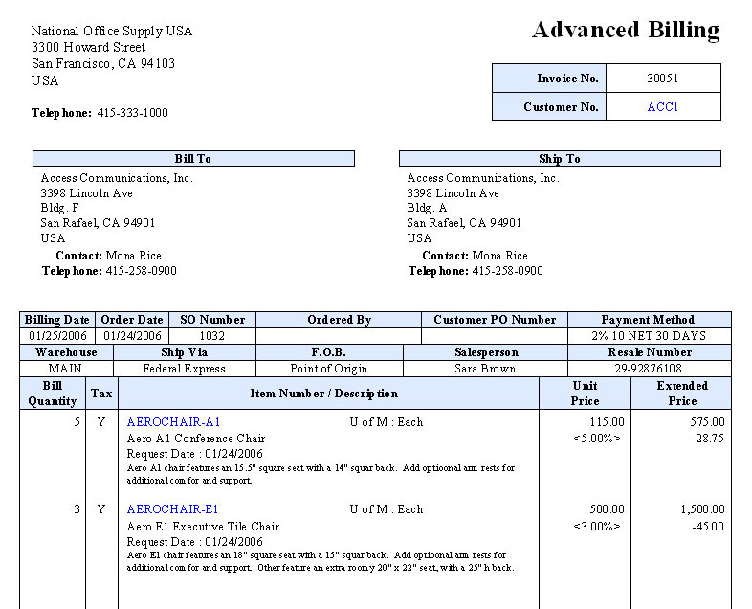This screenshot has width=752, height=609.
Task: Select the Point of Origin F.O.B. cell
Action: (x=328, y=369)
